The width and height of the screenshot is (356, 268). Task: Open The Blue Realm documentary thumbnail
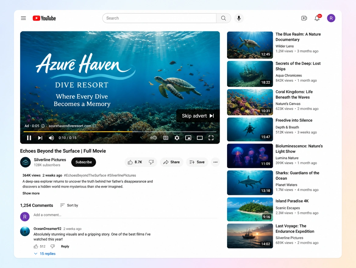tap(250, 45)
